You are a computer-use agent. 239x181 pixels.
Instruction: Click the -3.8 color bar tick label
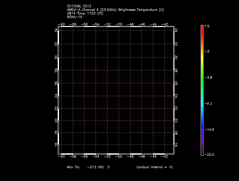(209, 78)
